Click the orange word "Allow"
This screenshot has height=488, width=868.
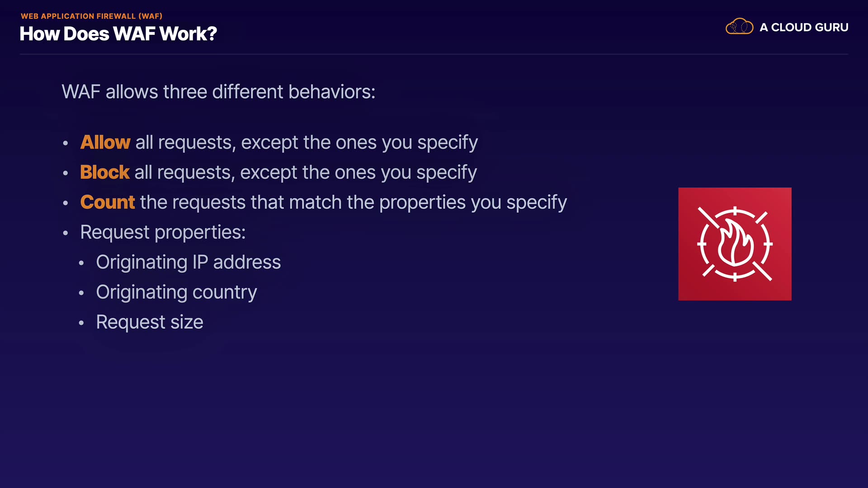pyautogui.click(x=105, y=142)
